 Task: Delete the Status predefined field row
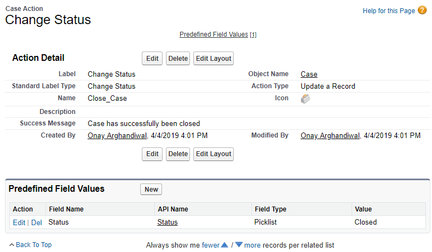pyautogui.click(x=36, y=222)
